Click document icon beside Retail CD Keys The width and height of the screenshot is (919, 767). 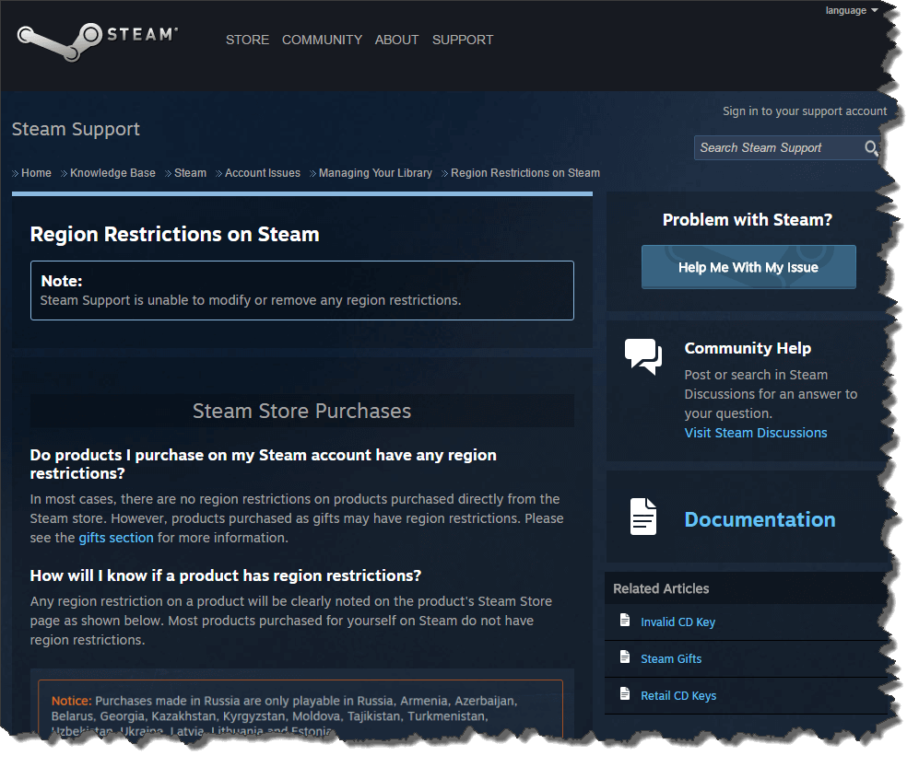625,694
